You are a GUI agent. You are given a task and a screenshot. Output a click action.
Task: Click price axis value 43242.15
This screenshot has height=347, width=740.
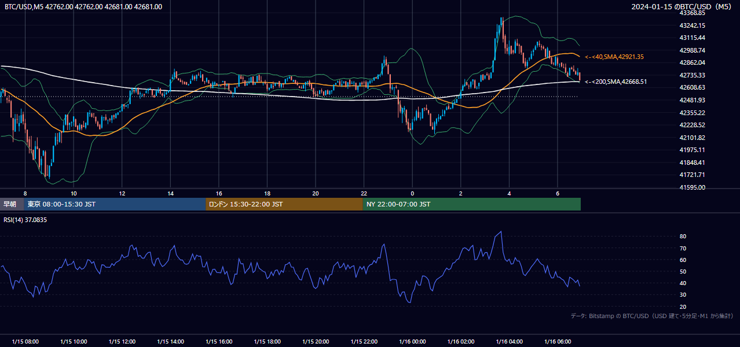point(692,25)
